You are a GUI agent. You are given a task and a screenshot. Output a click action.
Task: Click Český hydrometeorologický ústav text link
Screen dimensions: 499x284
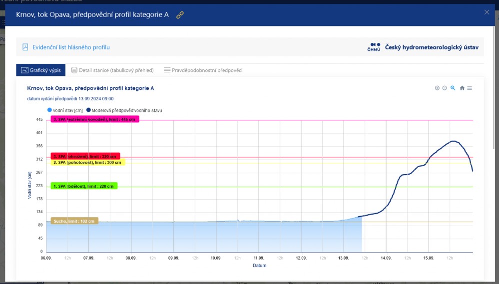click(432, 47)
